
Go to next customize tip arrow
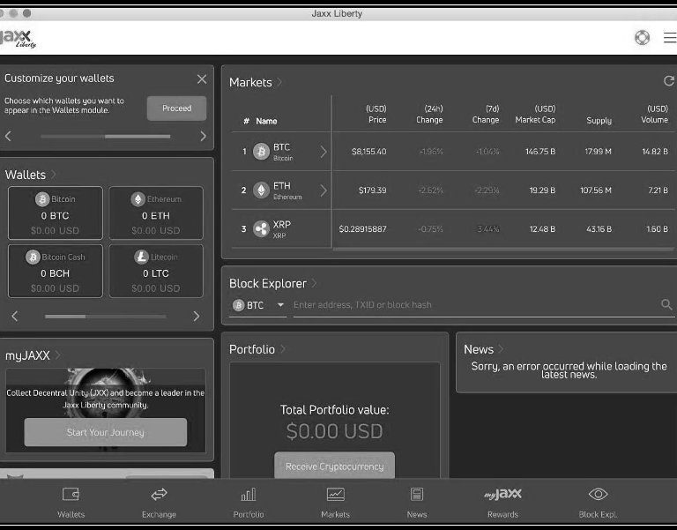pyautogui.click(x=203, y=136)
